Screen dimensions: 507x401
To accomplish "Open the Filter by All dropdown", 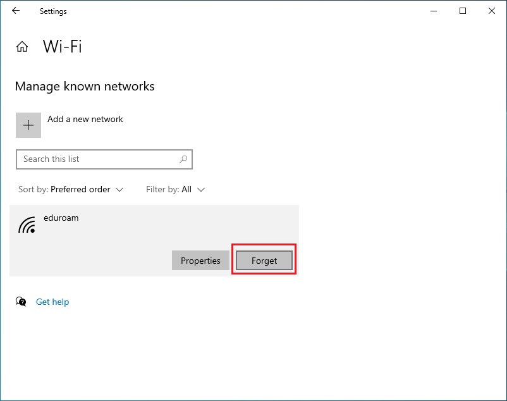I will [175, 189].
